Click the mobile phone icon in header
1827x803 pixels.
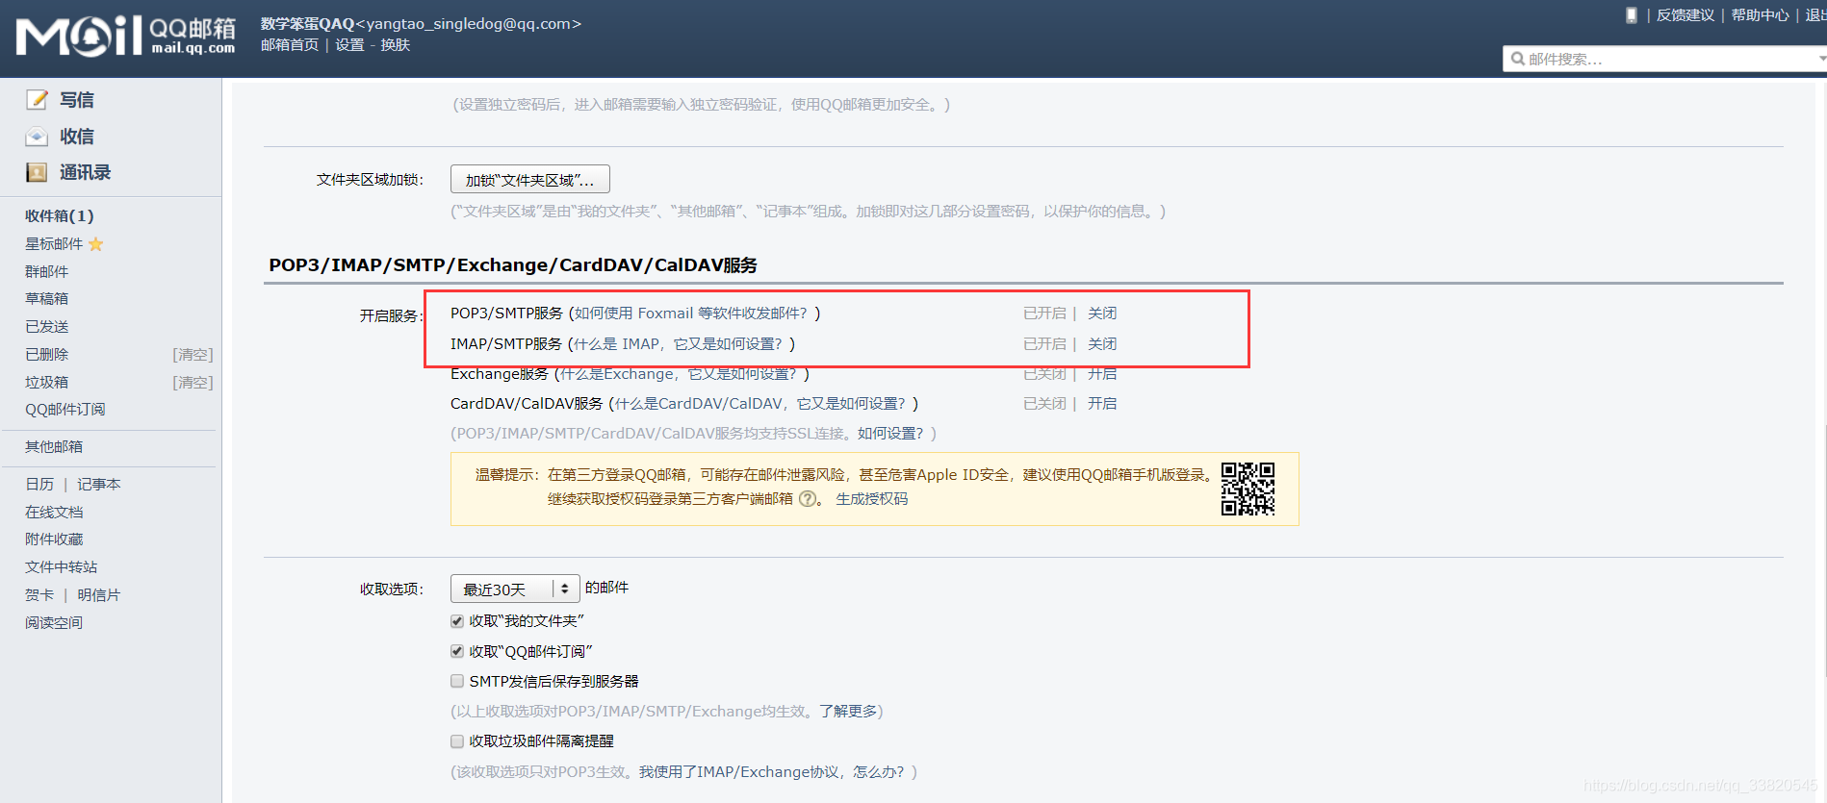(x=1632, y=15)
